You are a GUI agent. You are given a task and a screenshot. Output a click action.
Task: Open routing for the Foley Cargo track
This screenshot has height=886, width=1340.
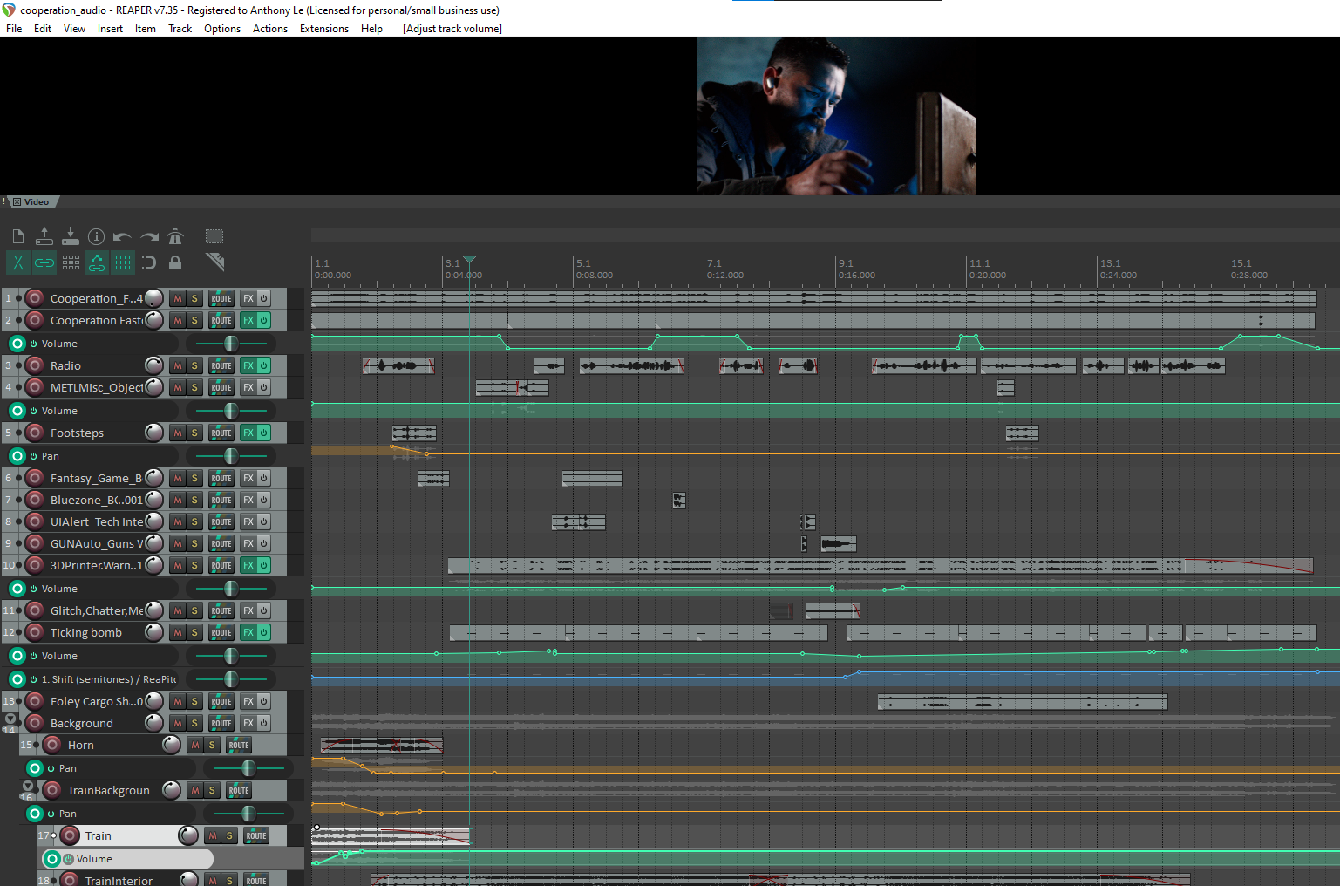pyautogui.click(x=221, y=702)
